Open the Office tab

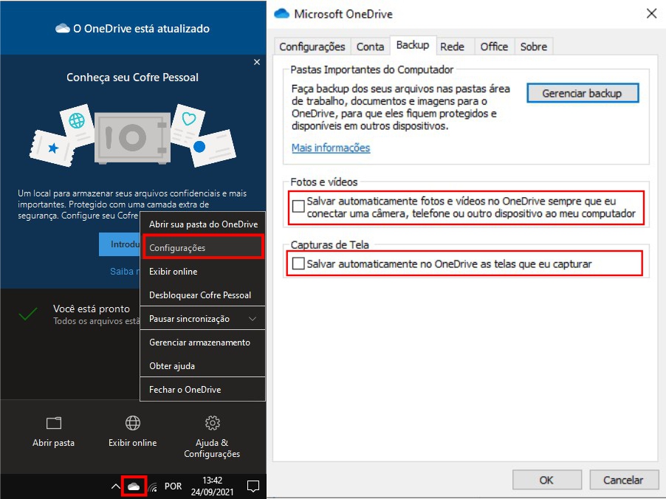[494, 47]
